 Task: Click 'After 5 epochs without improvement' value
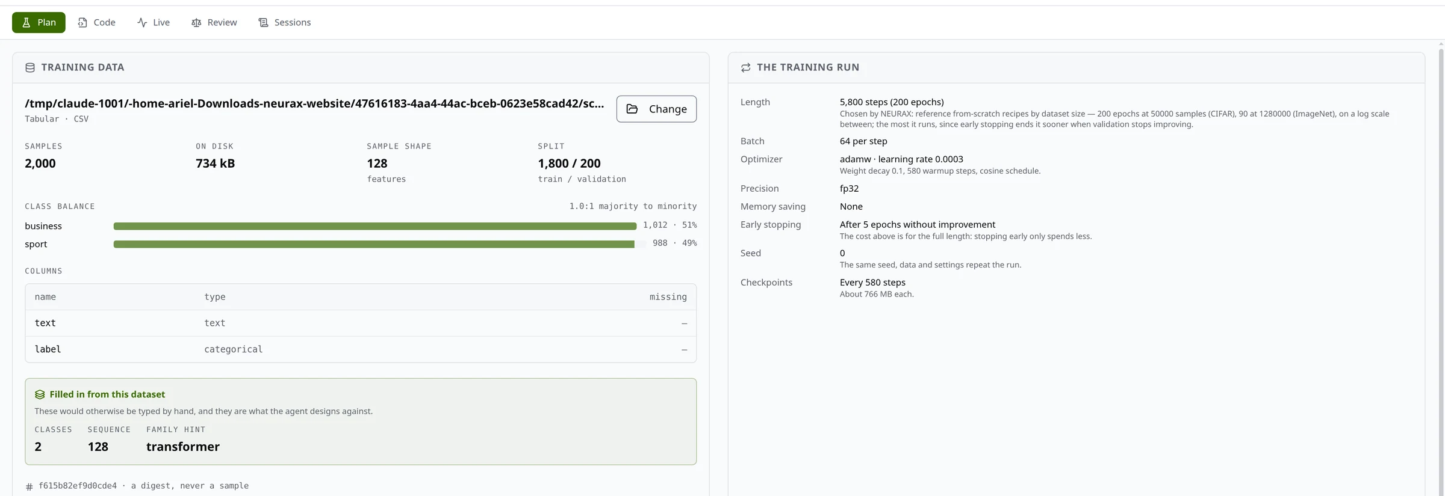(x=918, y=225)
